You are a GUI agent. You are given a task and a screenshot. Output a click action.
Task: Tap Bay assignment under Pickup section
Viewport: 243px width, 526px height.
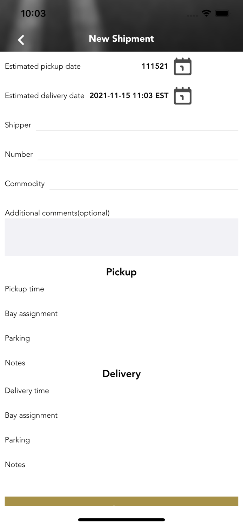tap(31, 313)
